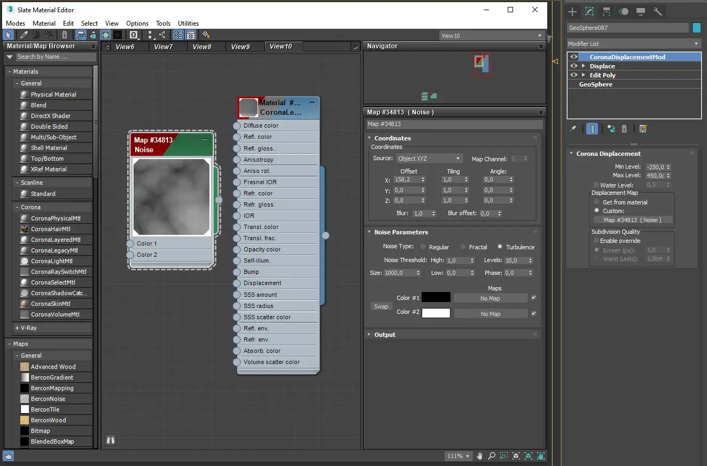Click the trash Delete Selected toolbar icon

65,35
